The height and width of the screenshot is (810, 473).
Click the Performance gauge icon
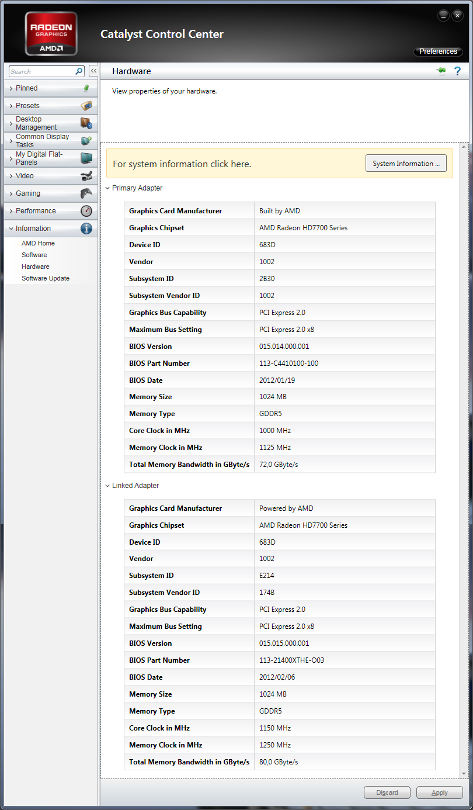pos(86,211)
